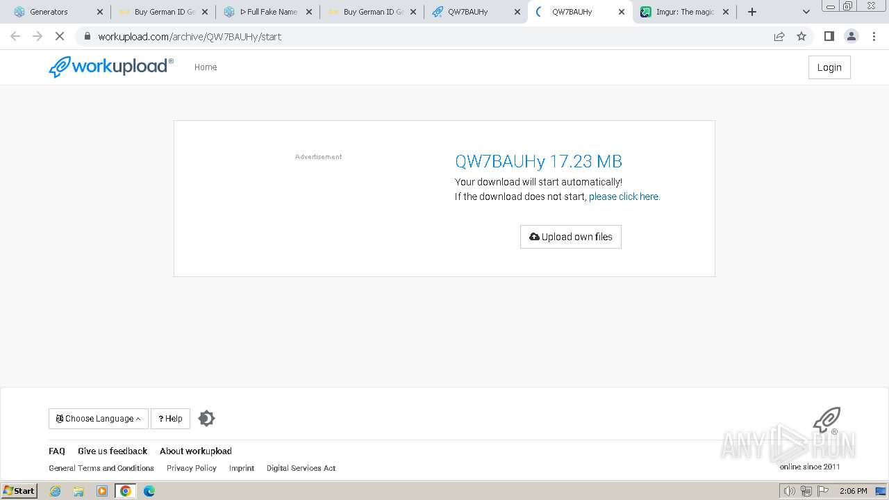889x500 pixels.
Task: Open network status tray icon
Action: point(806,491)
